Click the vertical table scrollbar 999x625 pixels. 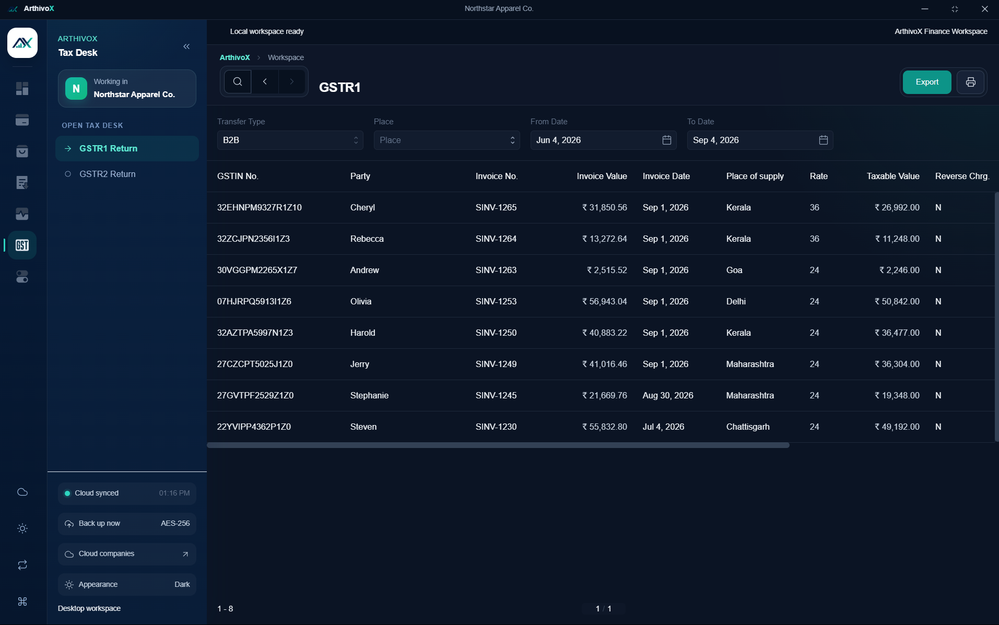[996, 316]
